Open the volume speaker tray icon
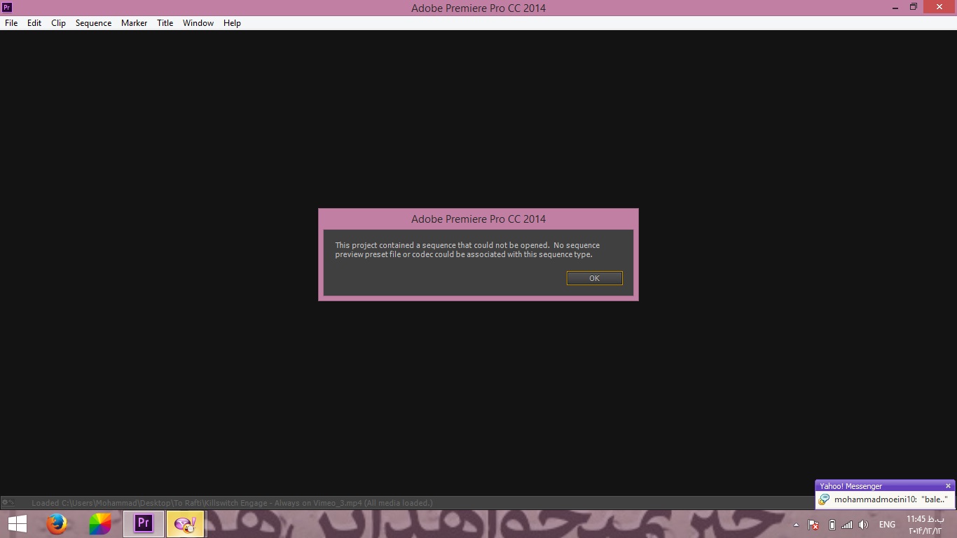This screenshot has width=957, height=538. [x=863, y=525]
